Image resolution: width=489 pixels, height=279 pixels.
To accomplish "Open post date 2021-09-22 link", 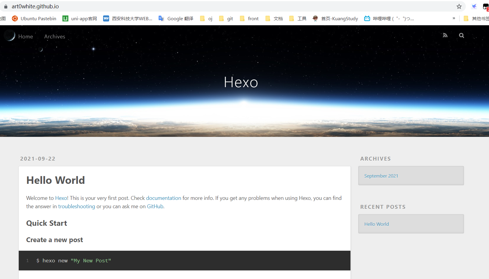I will pyautogui.click(x=38, y=159).
